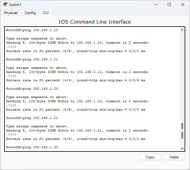Click the 'IOS Command Line Interface' heading
This screenshot has height=170, width=190.
click(95, 22)
